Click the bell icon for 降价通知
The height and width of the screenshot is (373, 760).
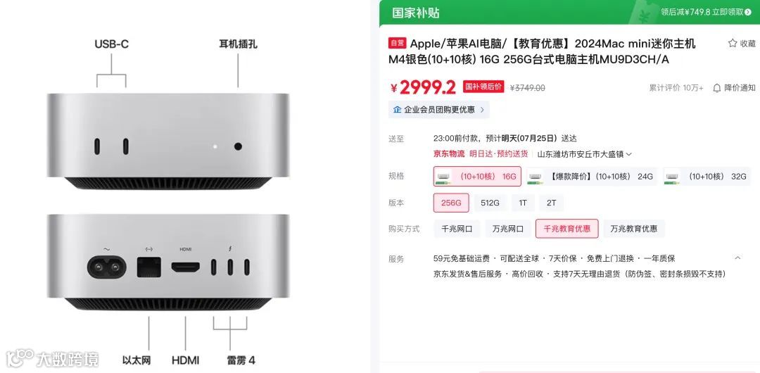click(x=717, y=88)
